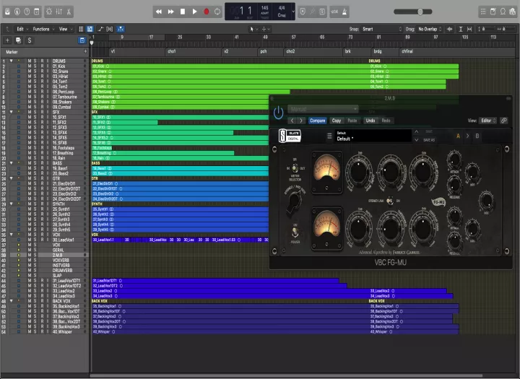Image resolution: width=520 pixels, height=379 pixels.
Task: Solo the 02_Snare track
Action: coord(35,71)
